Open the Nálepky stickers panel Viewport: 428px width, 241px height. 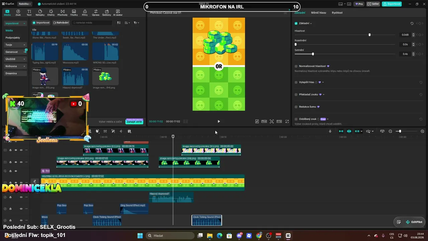coord(40,13)
